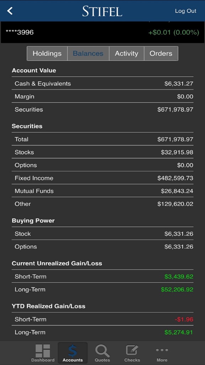Viewport: 205px width, 365px height.
Task: Log Out of the account
Action: (x=185, y=11)
